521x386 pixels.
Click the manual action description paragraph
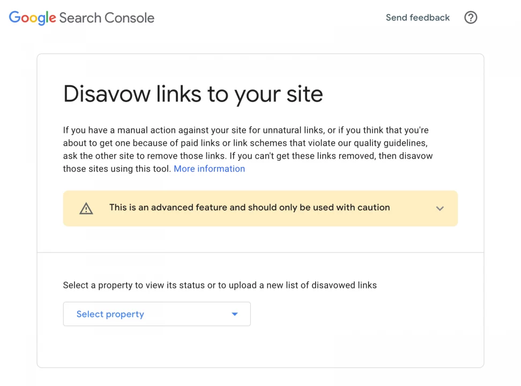(248, 149)
